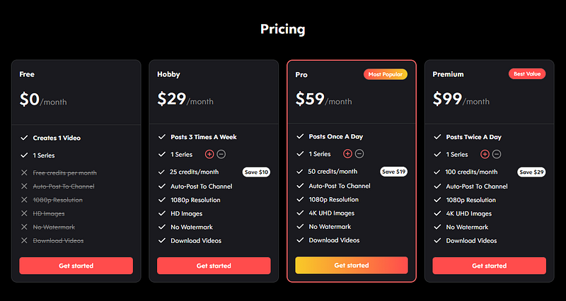Increase series count on Hobby plan

pos(209,154)
